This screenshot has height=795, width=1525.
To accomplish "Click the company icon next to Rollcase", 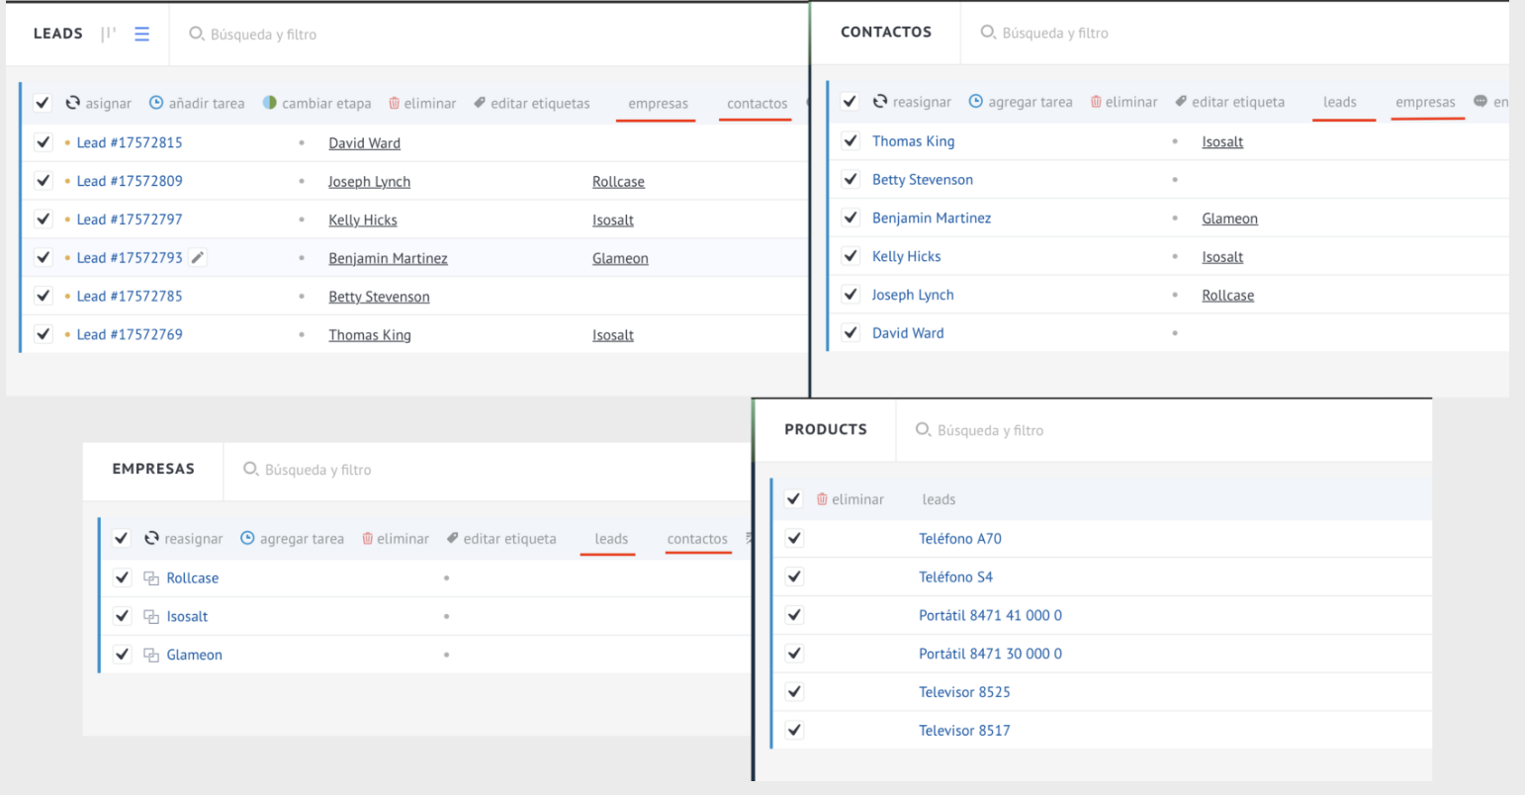I will coord(151,578).
